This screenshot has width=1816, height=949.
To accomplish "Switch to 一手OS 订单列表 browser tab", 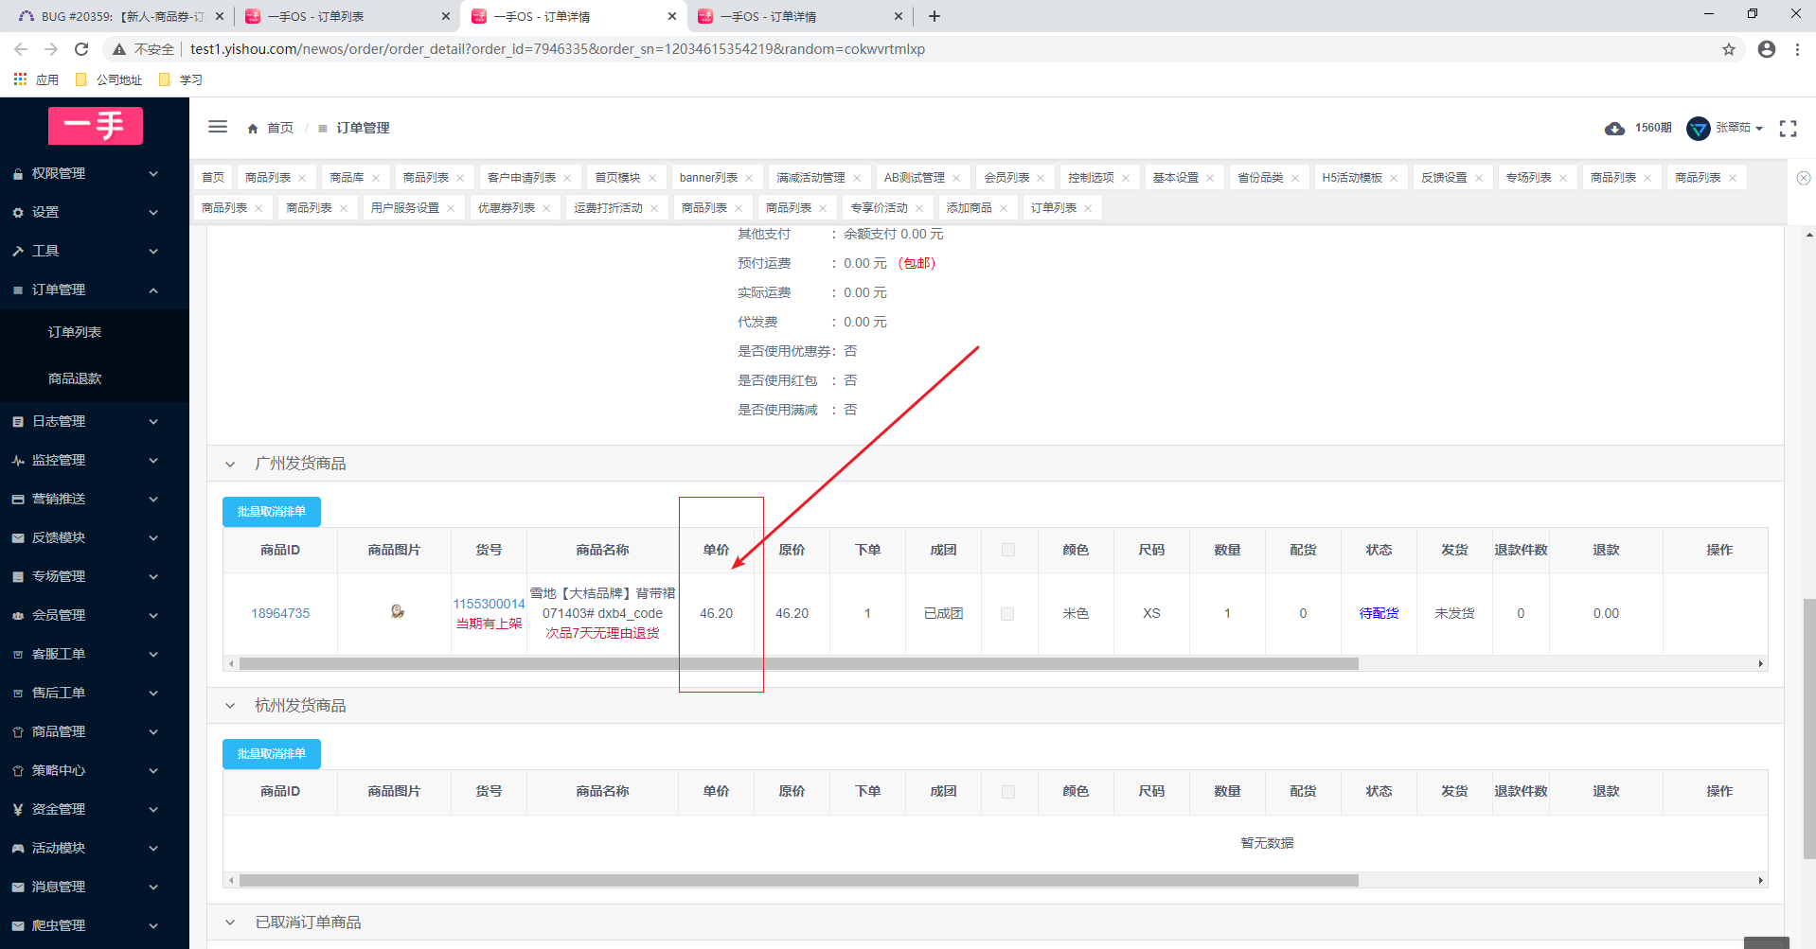I will [347, 16].
